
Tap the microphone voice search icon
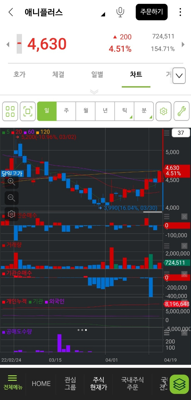point(120,12)
